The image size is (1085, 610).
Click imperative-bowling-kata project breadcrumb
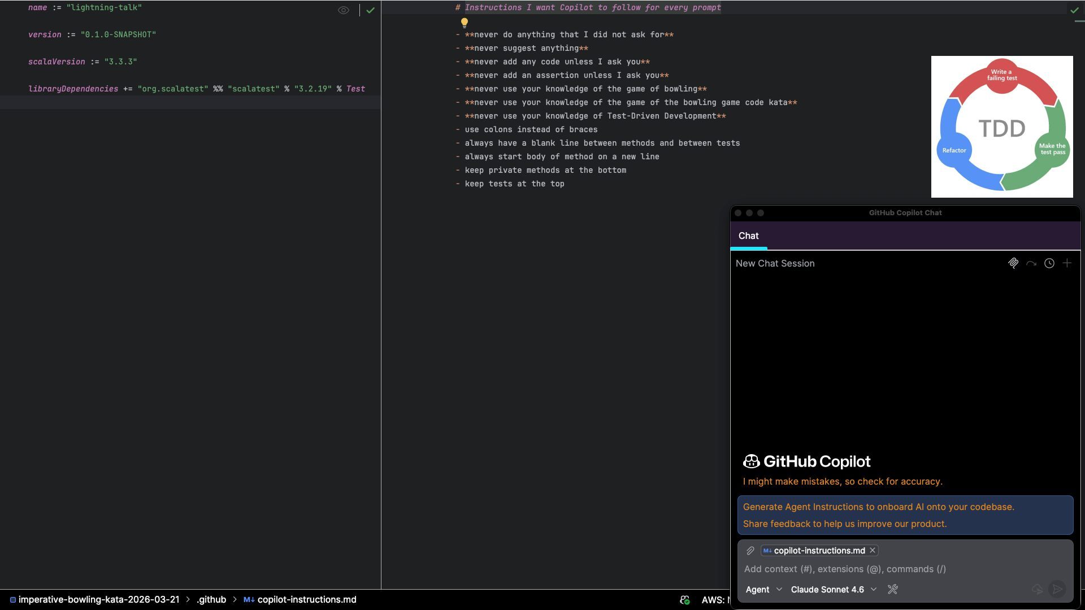pyautogui.click(x=98, y=600)
